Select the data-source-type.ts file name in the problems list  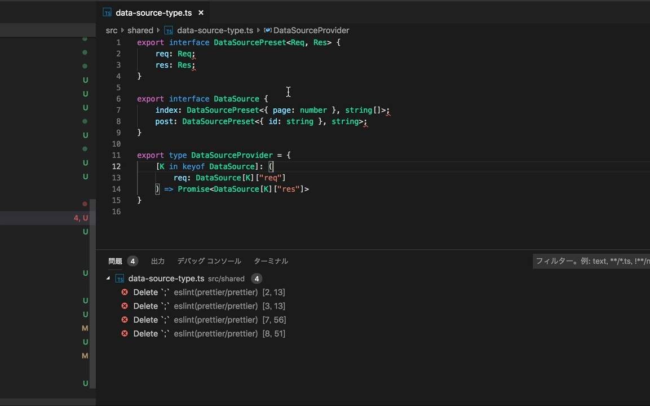click(166, 279)
